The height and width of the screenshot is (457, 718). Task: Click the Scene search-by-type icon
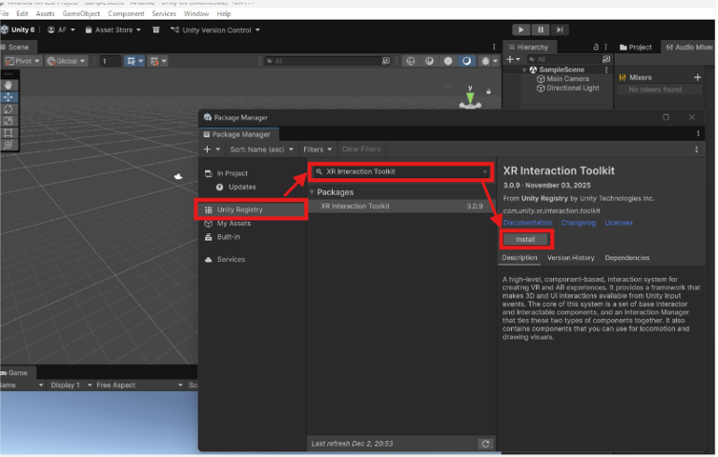pos(386,61)
